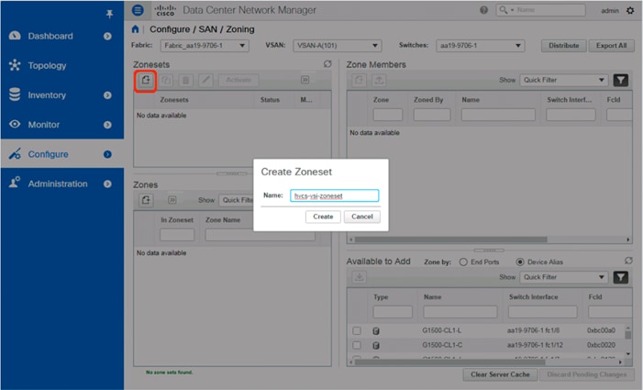Refresh the Zonesets panel
The image size is (643, 390).
click(x=327, y=64)
